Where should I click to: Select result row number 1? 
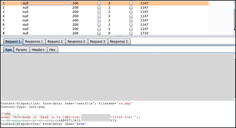click(x=105, y=3)
